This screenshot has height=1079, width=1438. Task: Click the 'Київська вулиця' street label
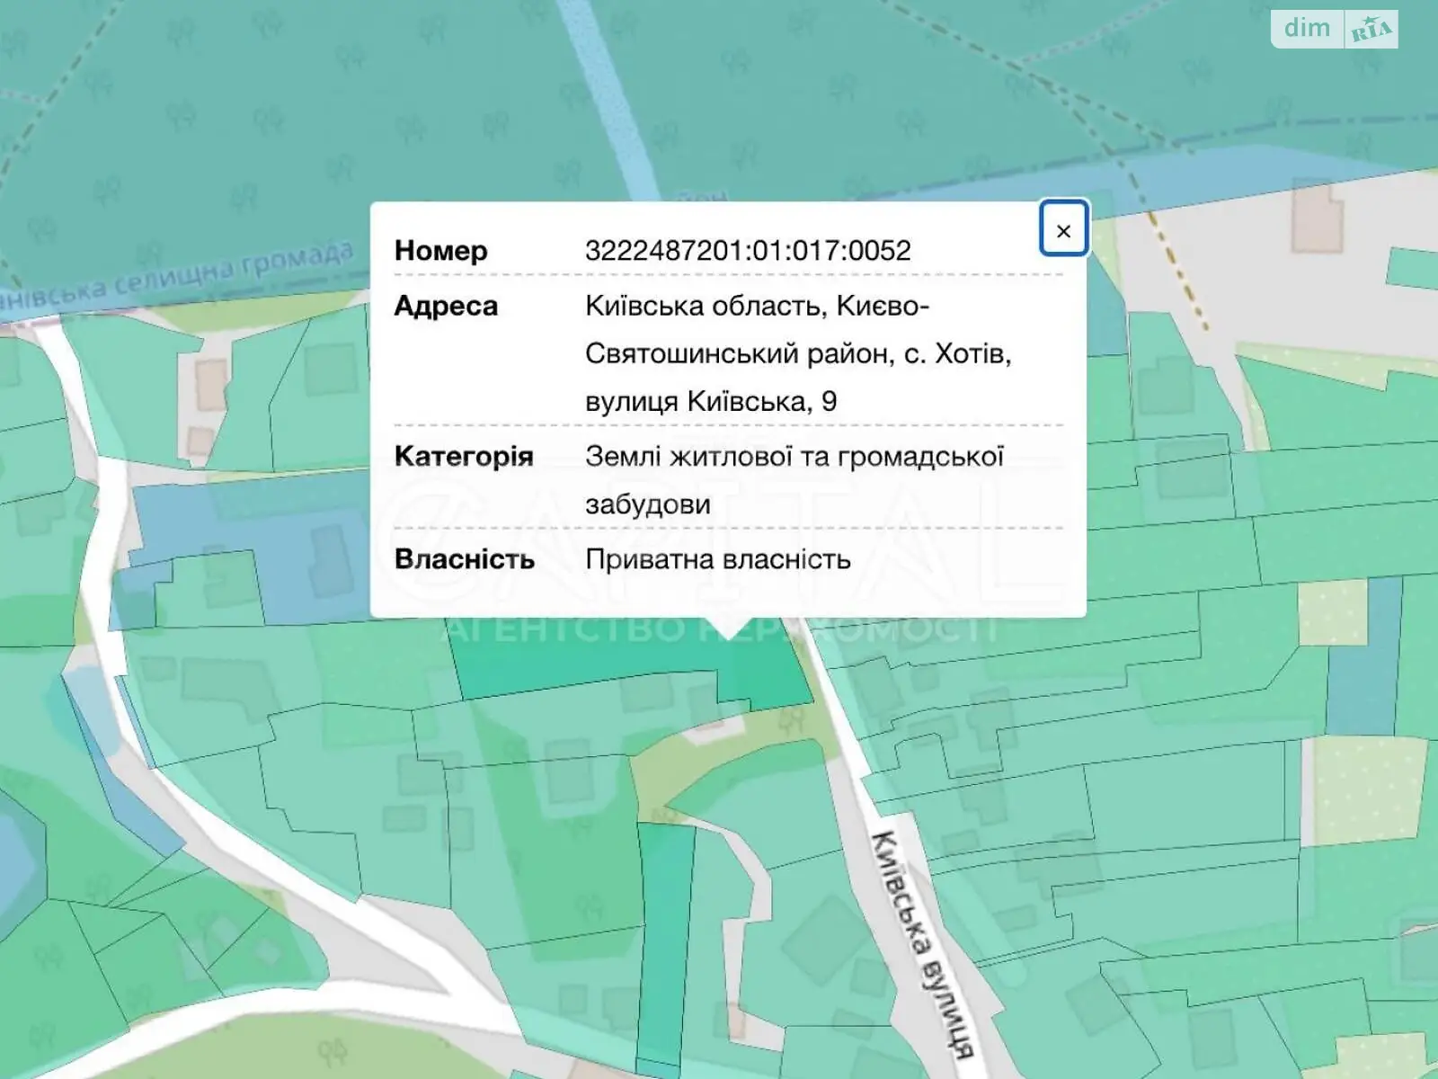[921, 944]
